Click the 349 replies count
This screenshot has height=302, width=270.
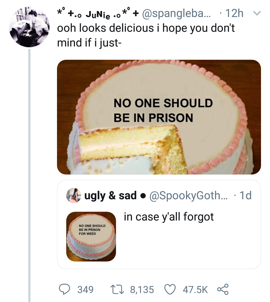(x=85, y=289)
